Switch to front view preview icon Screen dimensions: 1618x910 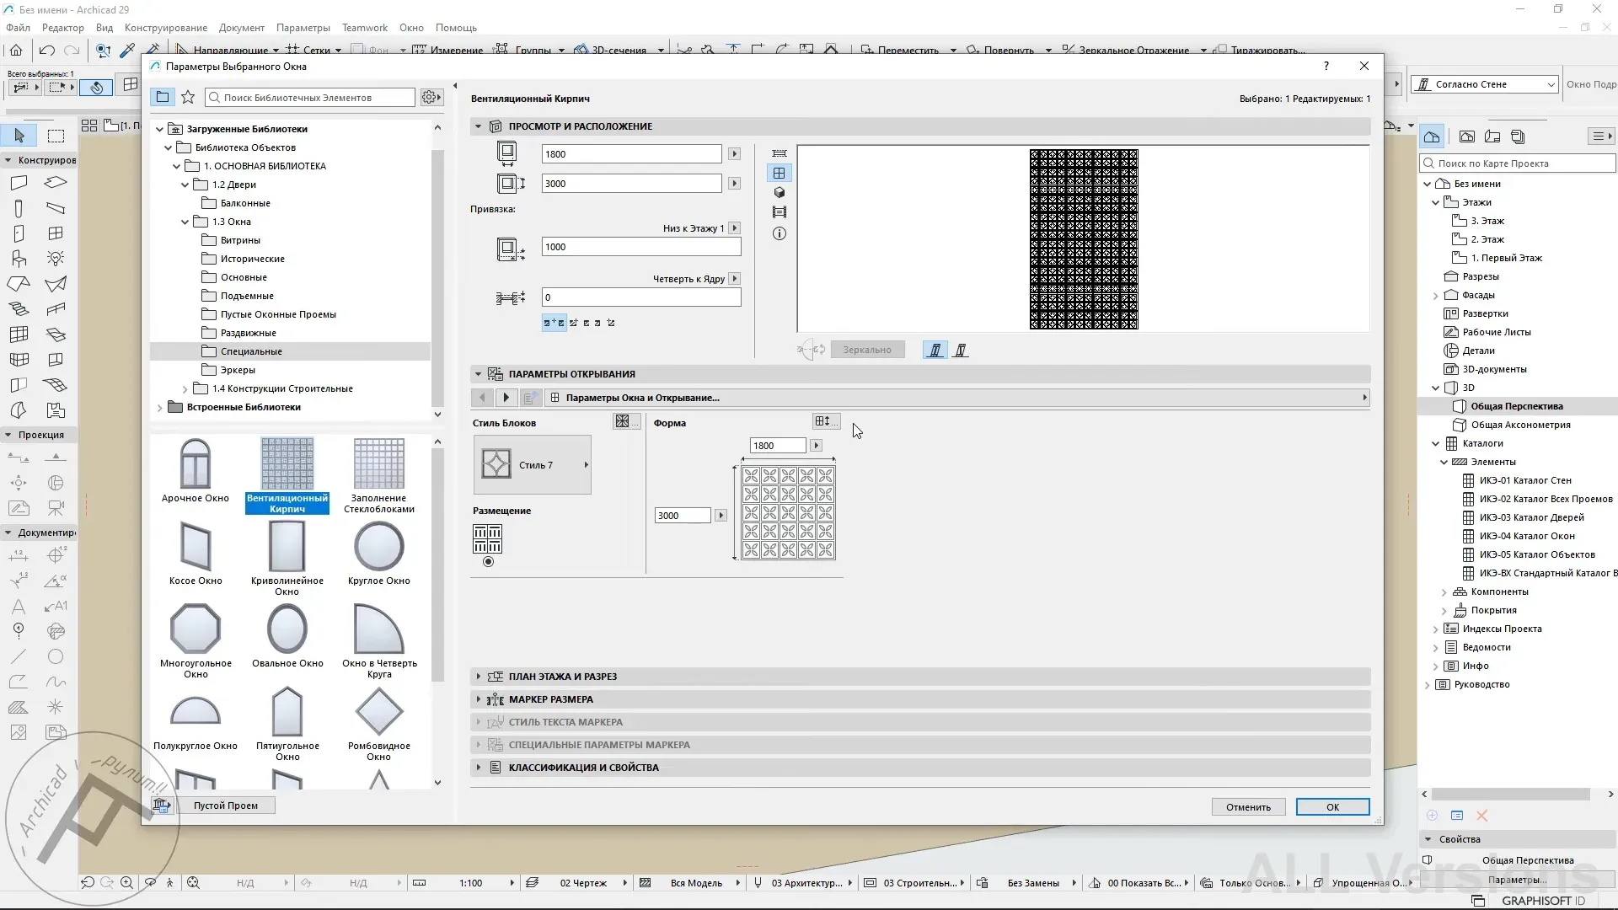(780, 173)
